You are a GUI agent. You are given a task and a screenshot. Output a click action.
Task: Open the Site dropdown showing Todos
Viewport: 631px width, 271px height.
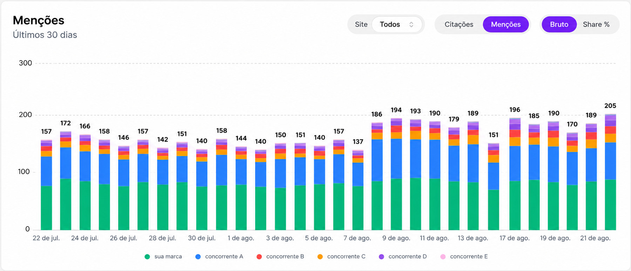tap(396, 24)
